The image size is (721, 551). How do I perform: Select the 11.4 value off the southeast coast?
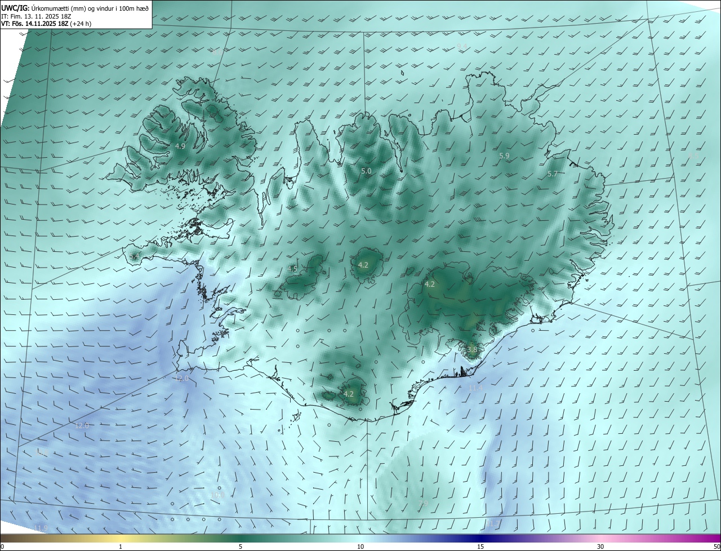(x=477, y=388)
